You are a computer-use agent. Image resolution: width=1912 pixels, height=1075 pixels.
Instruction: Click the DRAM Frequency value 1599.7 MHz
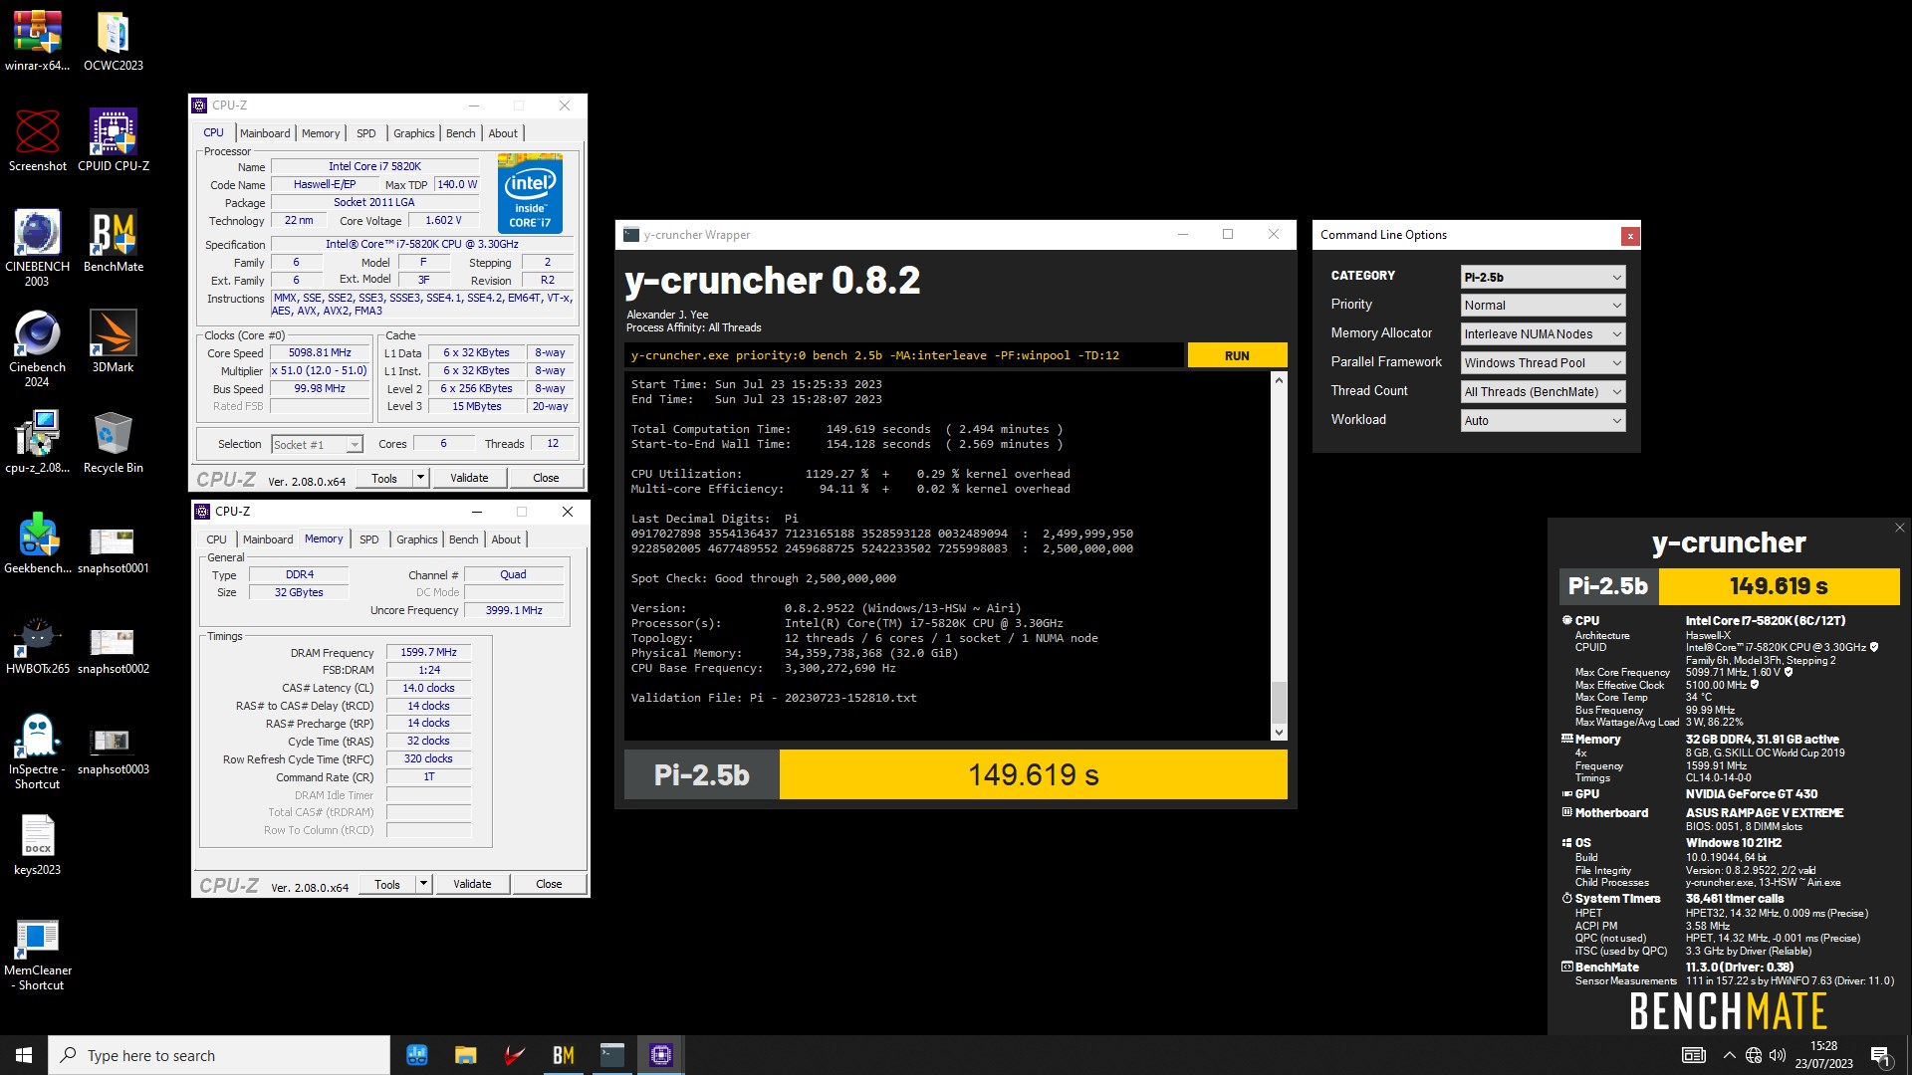coord(428,652)
